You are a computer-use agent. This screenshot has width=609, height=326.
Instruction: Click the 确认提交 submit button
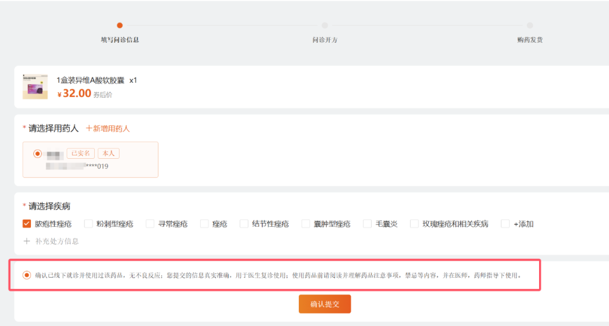coord(325,304)
